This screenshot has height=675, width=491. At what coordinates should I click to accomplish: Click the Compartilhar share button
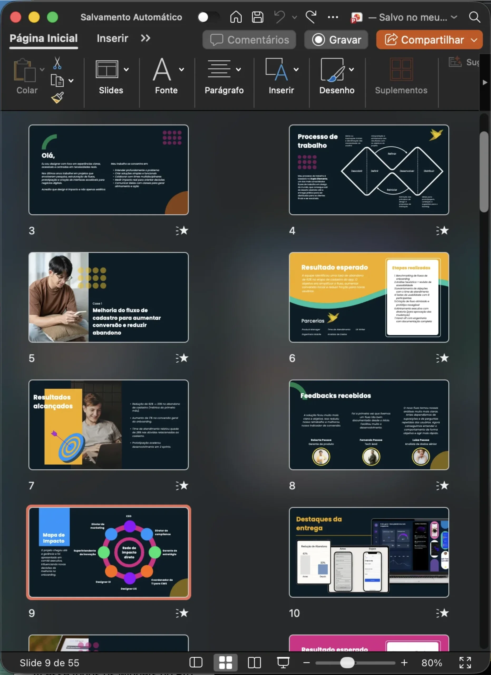(424, 40)
